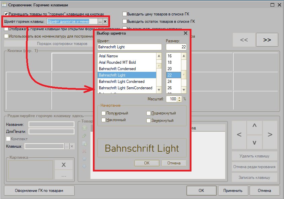
Task: Click the Размер size input field
Action: click(176, 47)
